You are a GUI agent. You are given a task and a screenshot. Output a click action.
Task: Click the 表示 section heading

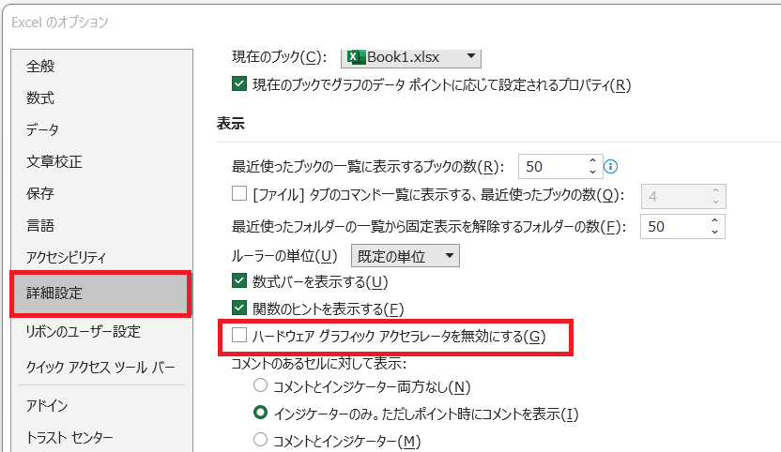[231, 124]
